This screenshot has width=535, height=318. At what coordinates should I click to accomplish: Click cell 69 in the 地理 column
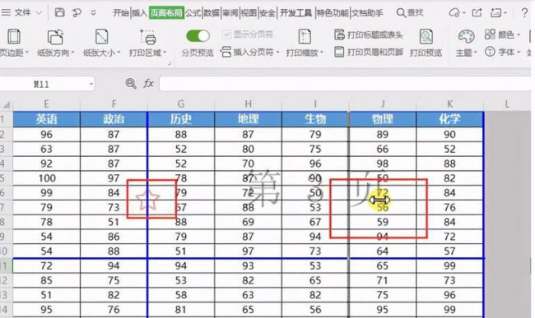248,222
